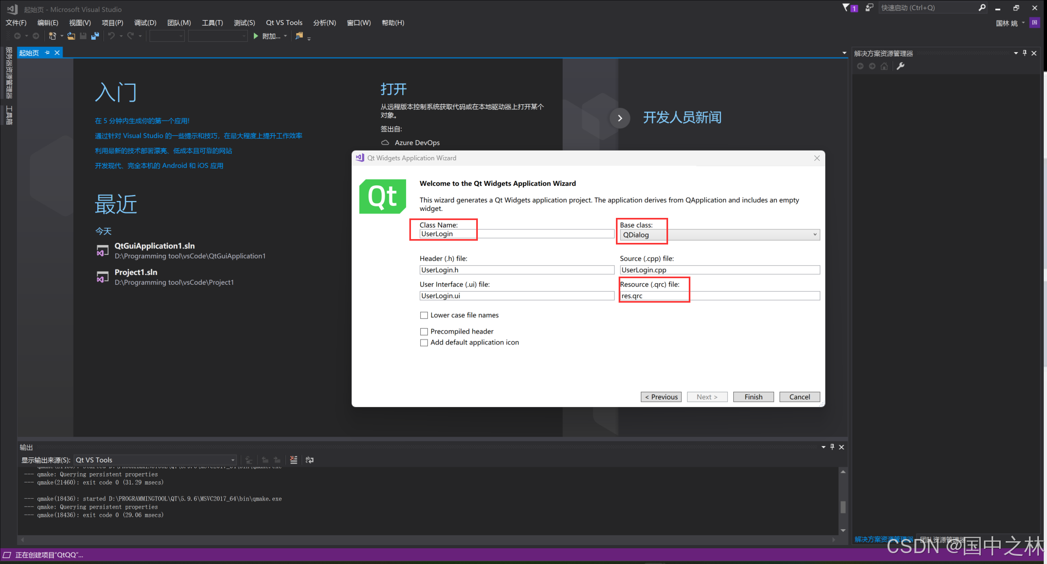Open Solution Explorer window position dropdown
1047x564 pixels.
point(1015,53)
